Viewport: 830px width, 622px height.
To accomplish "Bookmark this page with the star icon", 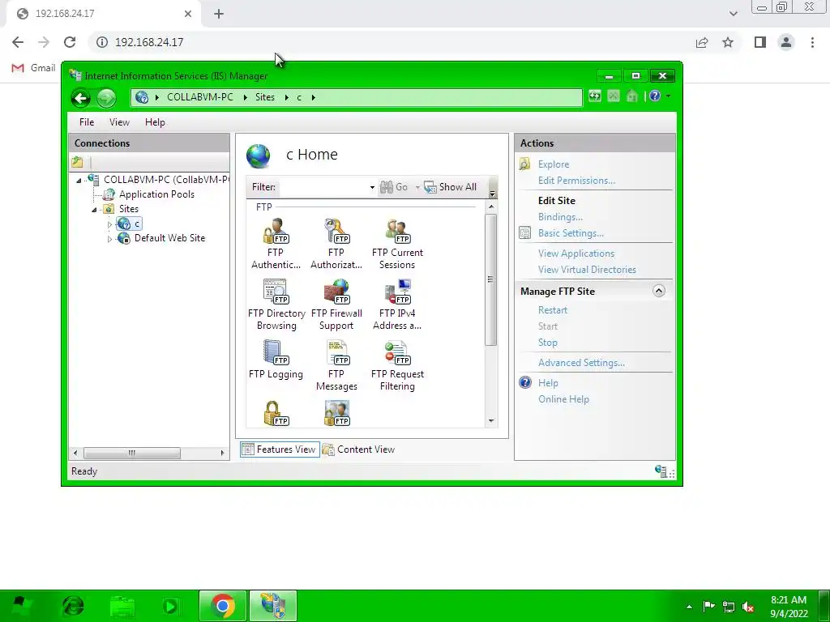I will 728,42.
